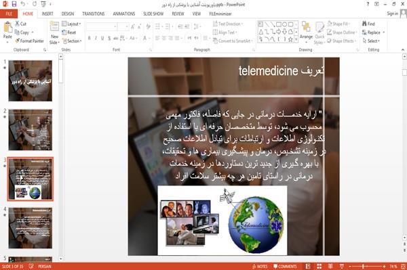Open Shape Outline dropdown
407x270 pixels.
click(342, 32)
